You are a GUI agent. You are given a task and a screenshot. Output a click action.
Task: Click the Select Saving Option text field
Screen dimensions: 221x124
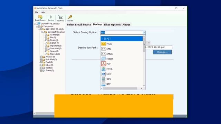(122, 33)
